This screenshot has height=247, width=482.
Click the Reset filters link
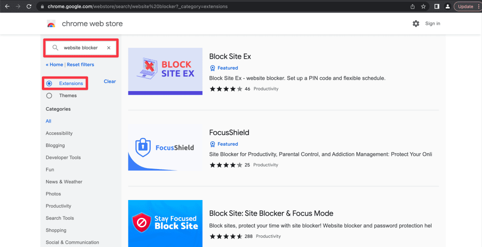pyautogui.click(x=80, y=65)
